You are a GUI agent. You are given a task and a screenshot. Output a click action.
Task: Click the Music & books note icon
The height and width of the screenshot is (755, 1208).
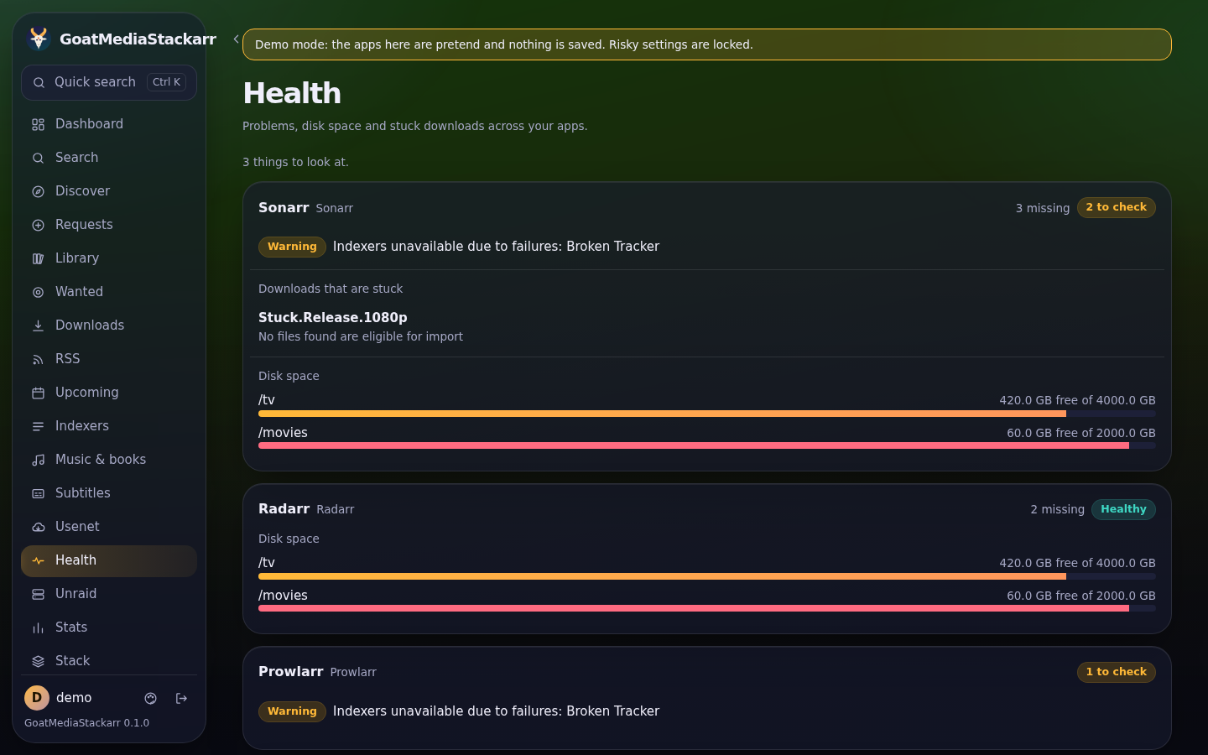click(38, 460)
